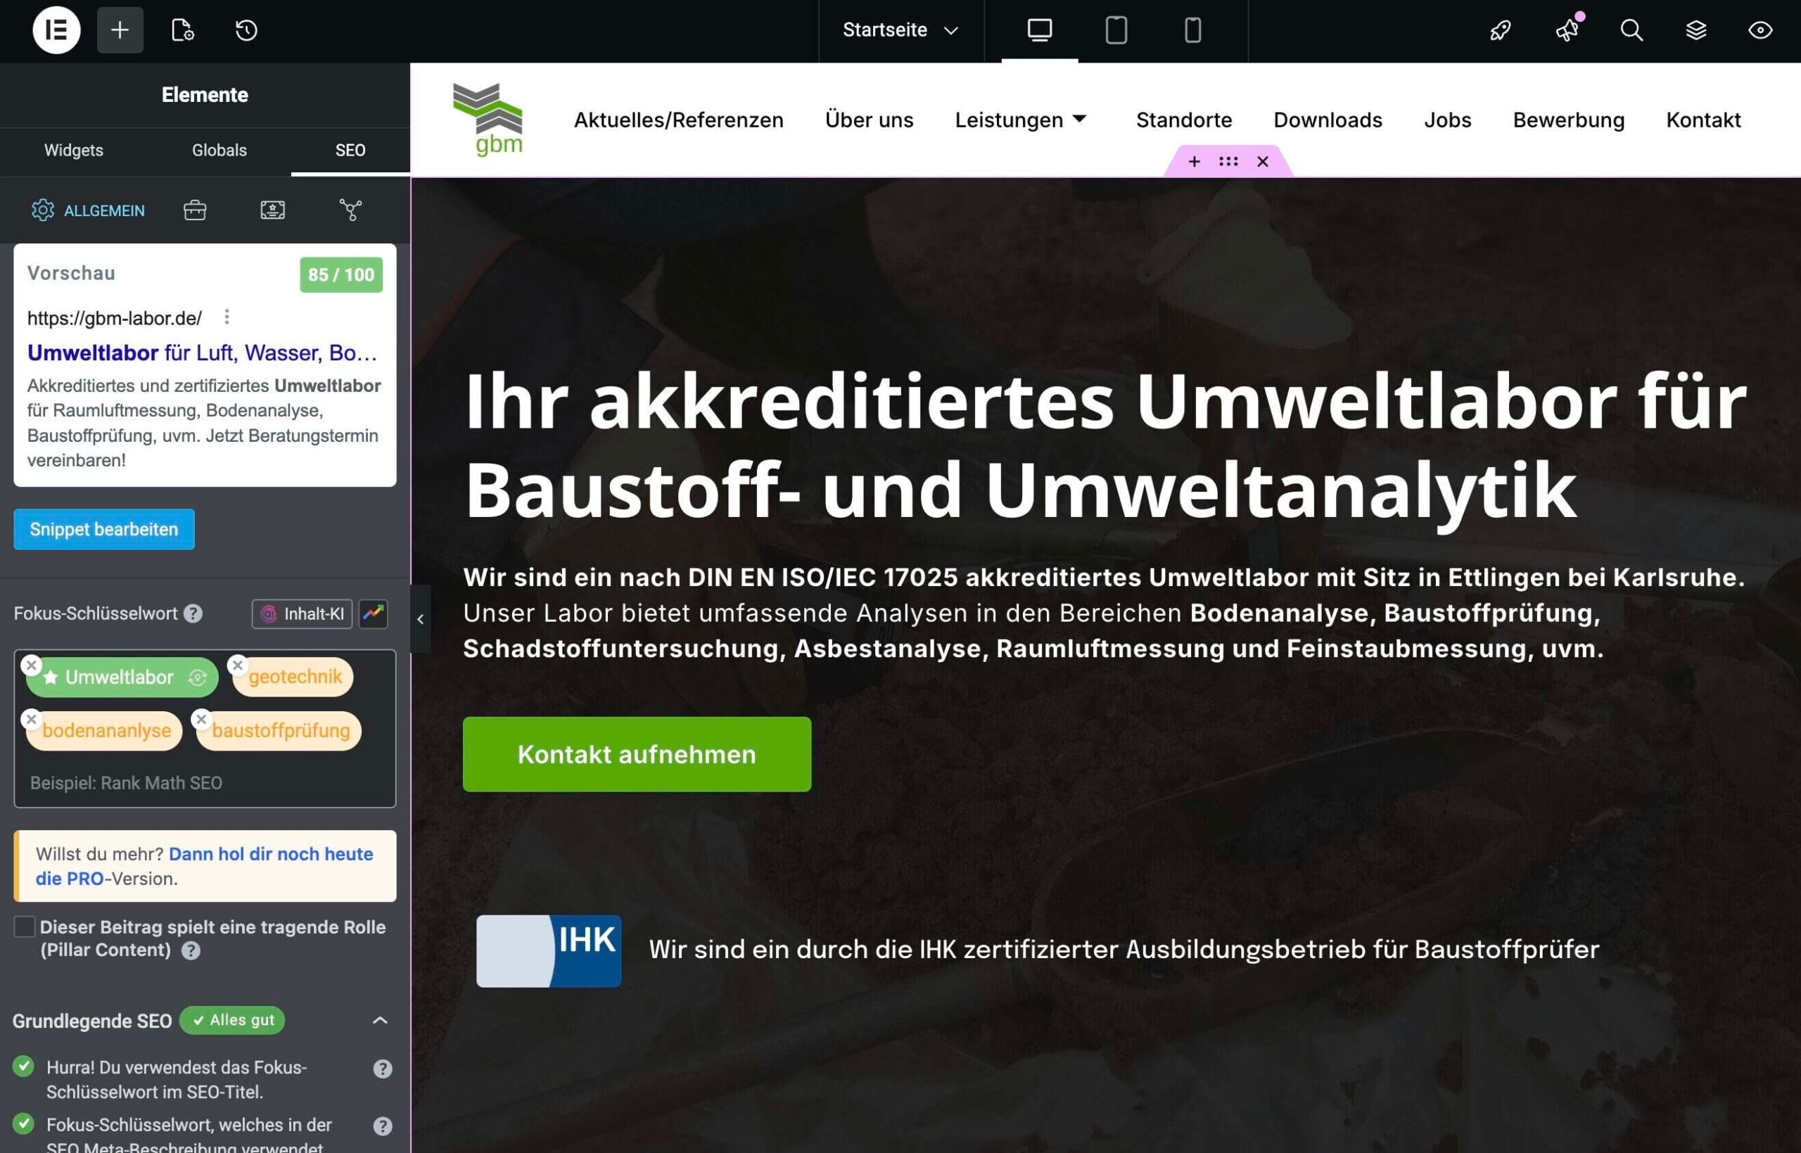Add a new element with the plus icon
The width and height of the screenshot is (1801, 1153).
(x=120, y=30)
